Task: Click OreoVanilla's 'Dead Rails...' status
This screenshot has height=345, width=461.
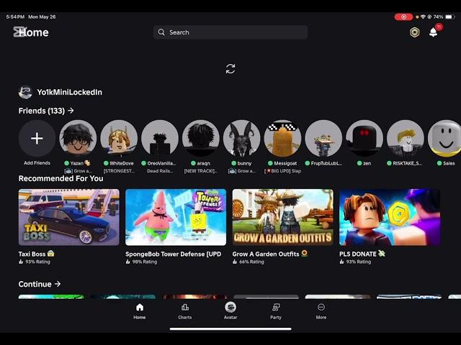Action: coord(160,171)
